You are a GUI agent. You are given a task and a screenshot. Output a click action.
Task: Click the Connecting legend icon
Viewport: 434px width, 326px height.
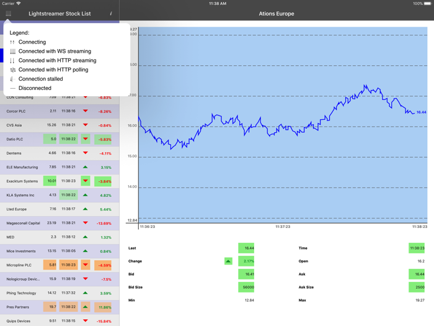coord(12,42)
